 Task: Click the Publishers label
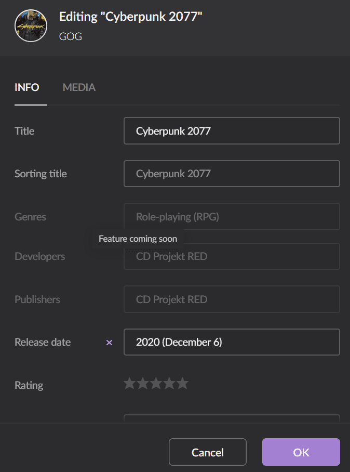click(37, 299)
